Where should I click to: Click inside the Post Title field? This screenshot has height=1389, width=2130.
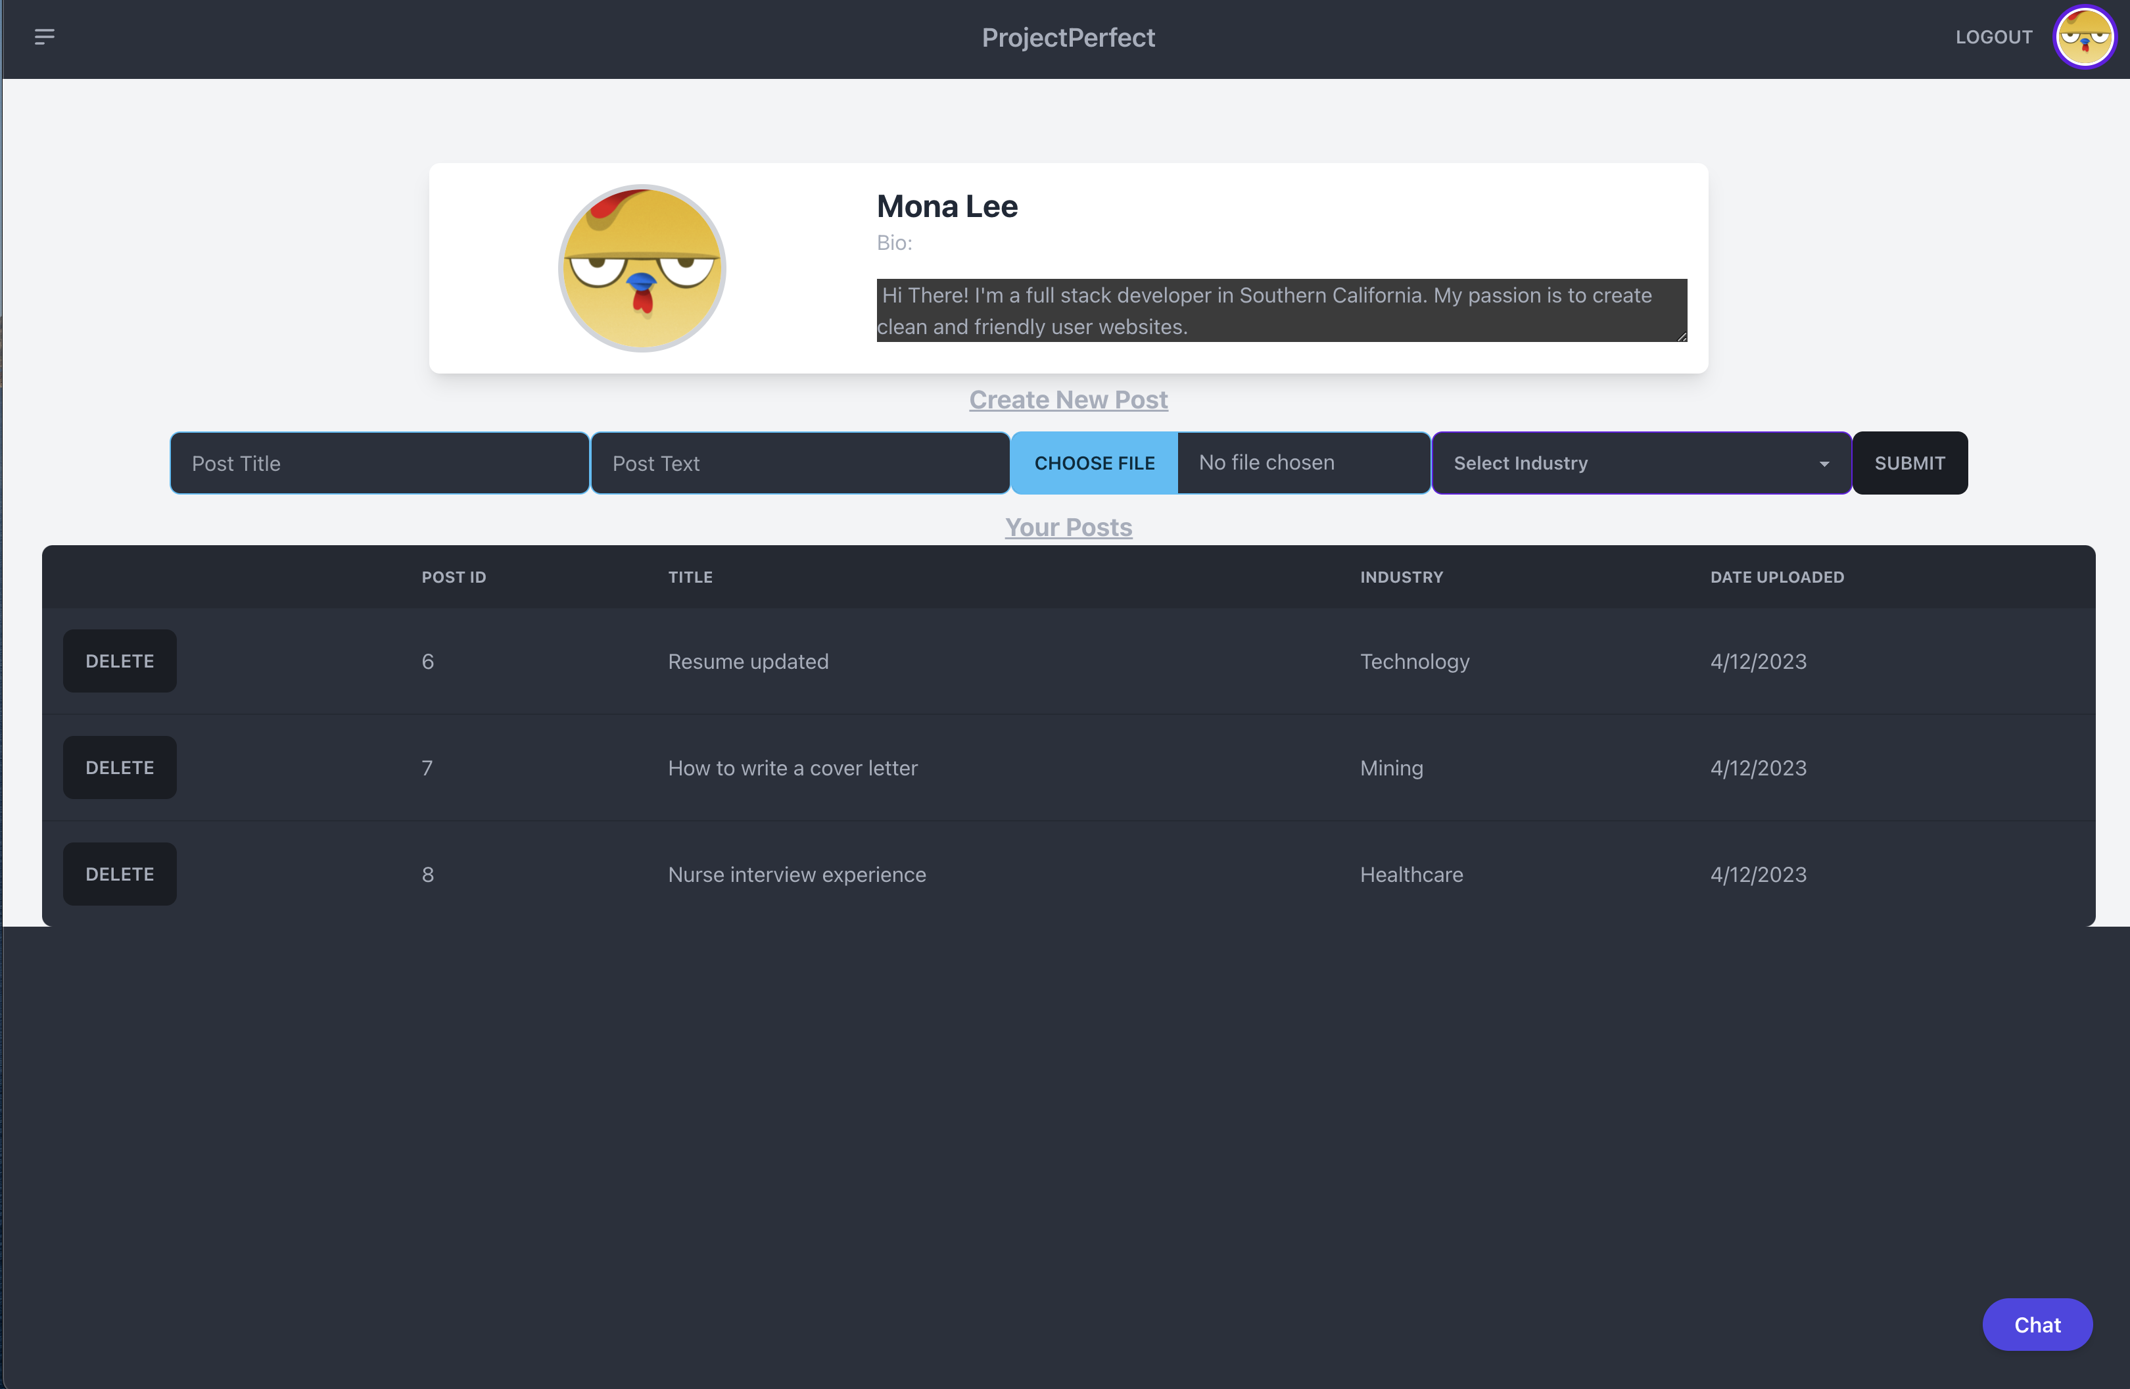pyautogui.click(x=379, y=463)
